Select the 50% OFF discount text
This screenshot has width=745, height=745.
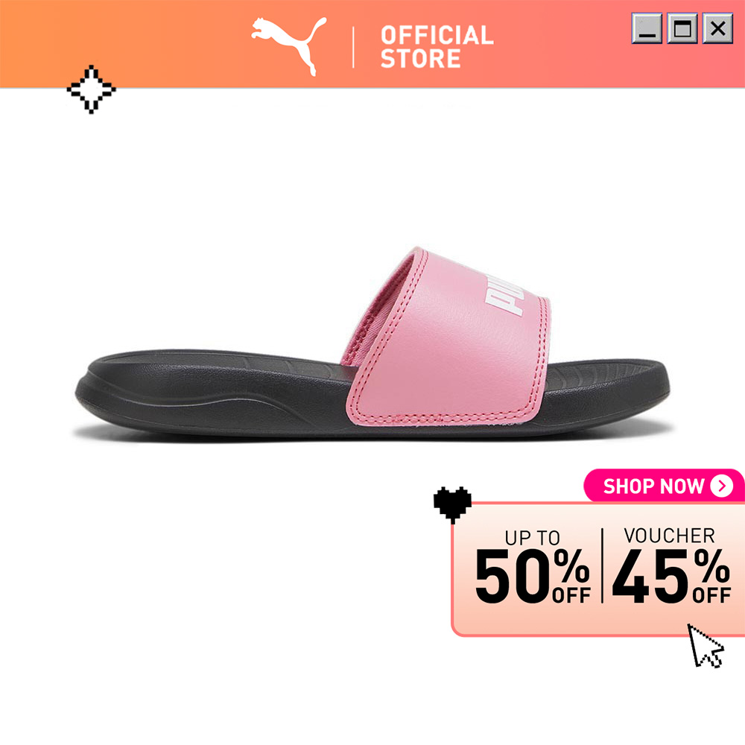[533, 575]
